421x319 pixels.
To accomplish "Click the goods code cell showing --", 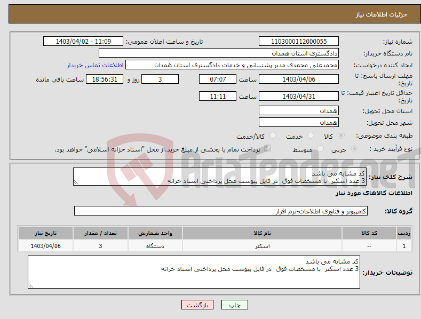I will 369,246.
